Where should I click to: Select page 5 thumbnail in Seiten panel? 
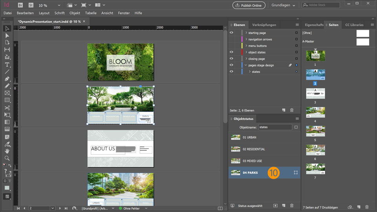tap(315, 131)
